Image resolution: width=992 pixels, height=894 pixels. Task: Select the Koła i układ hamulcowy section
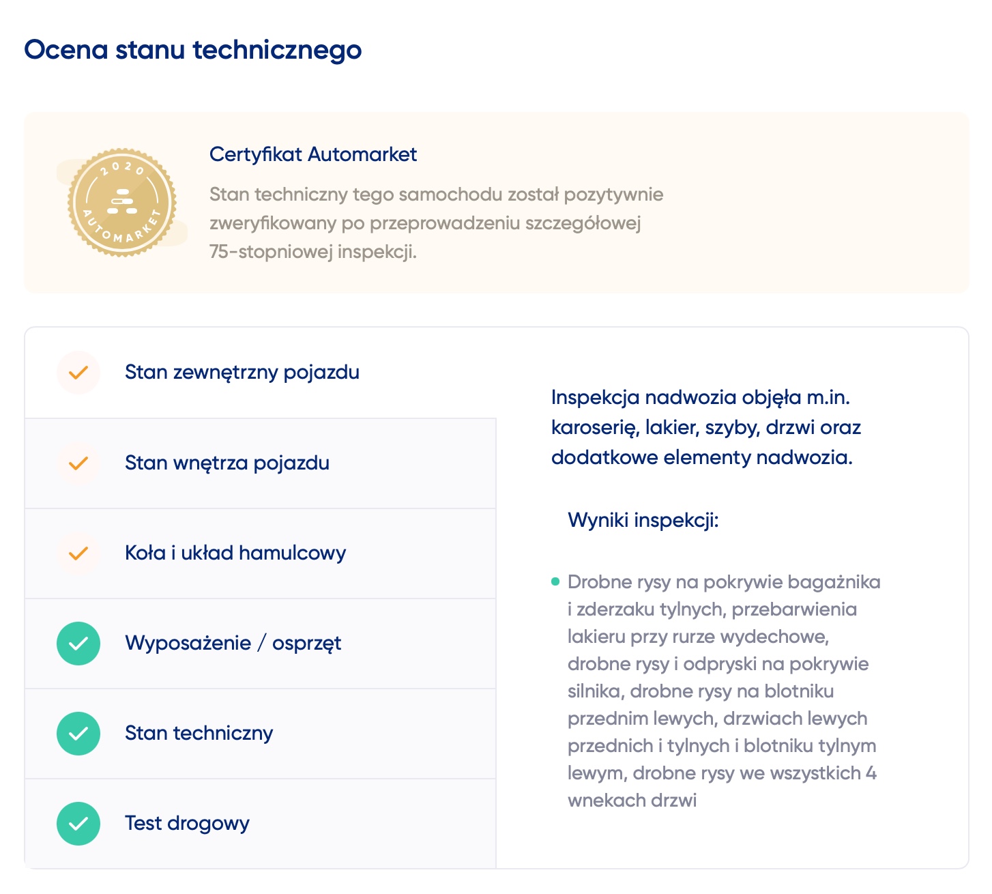(x=261, y=553)
